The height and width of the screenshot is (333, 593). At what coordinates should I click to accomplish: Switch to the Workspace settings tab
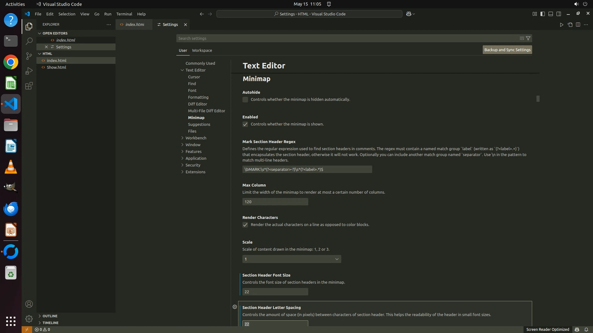click(x=202, y=50)
